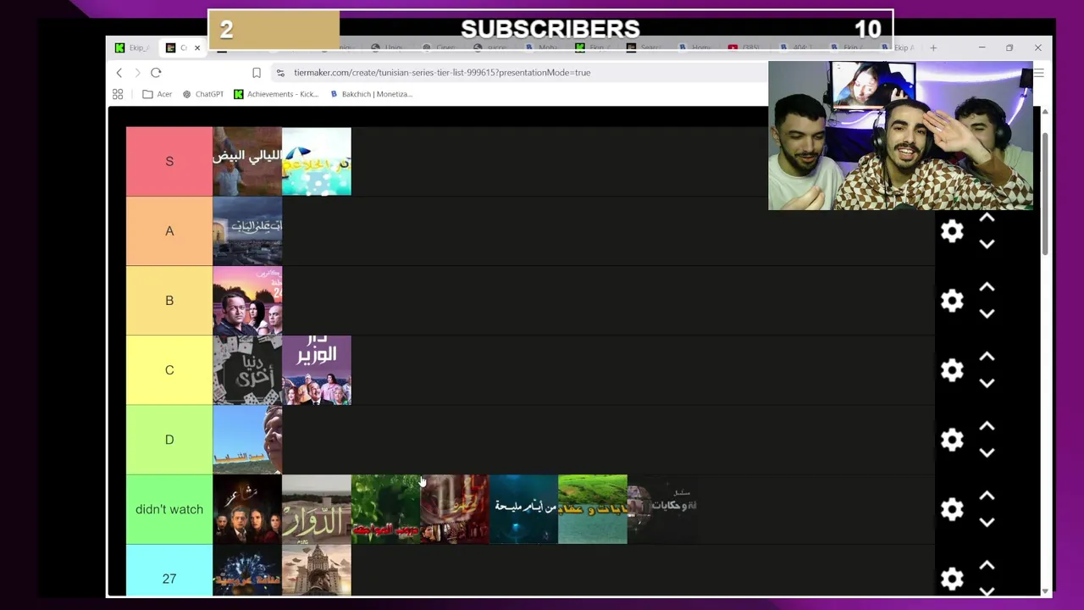Open settings gear for didn't watch row
1084x610 pixels.
(952, 509)
